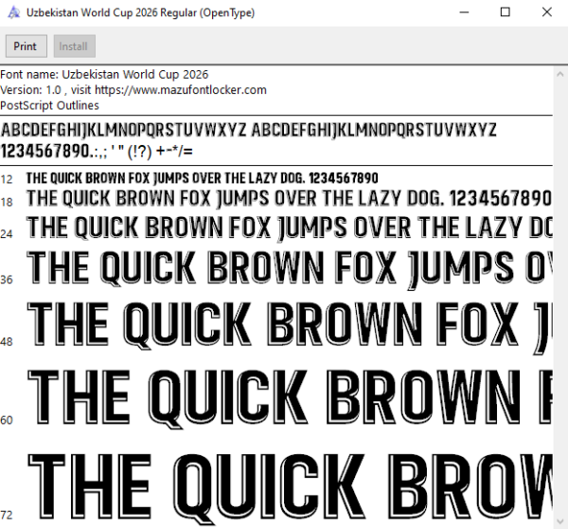Click the 12-point pangram sample text

coord(203,178)
